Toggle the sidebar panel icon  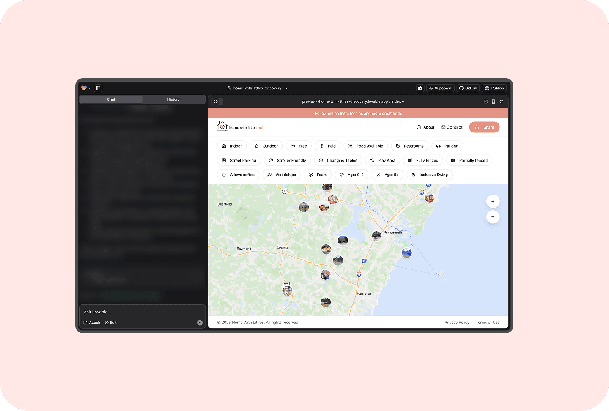(x=98, y=88)
